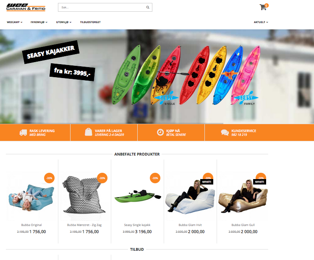Select the Bubba Mønstret Zig Zag thumbnail
The width and height of the screenshot is (314, 260).
pos(84,195)
